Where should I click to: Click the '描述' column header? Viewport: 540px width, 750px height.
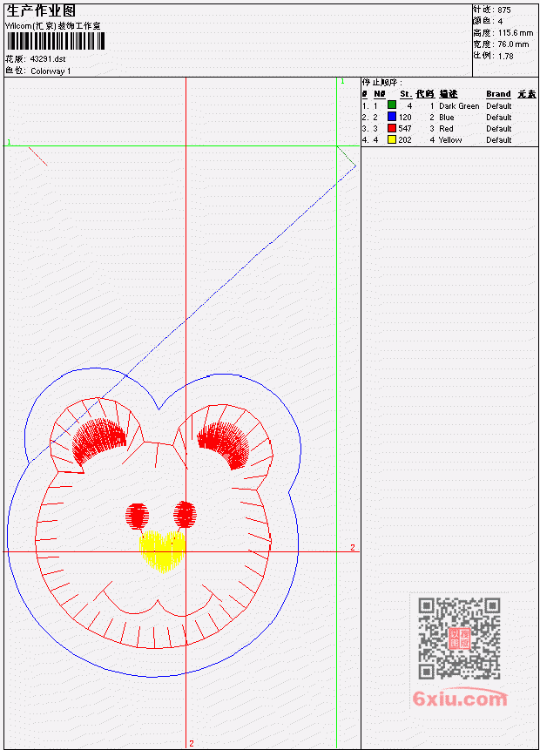tap(449, 94)
